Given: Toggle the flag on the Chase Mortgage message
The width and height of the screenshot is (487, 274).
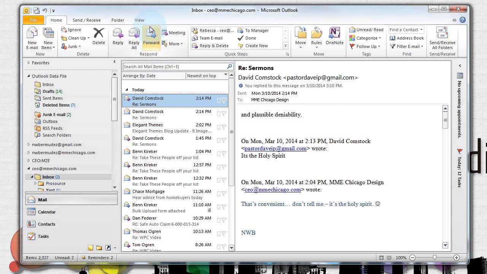Looking at the screenshot, I should coord(224,194).
